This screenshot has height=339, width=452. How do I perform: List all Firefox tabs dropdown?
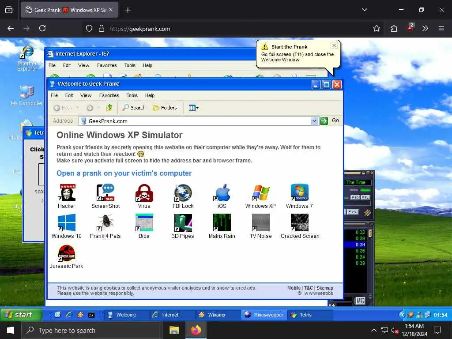pos(365,10)
